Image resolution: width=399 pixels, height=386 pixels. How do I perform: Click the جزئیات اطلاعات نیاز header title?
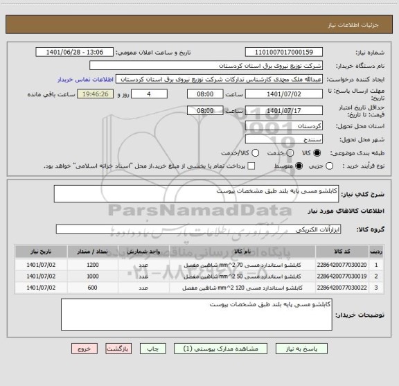(353, 25)
